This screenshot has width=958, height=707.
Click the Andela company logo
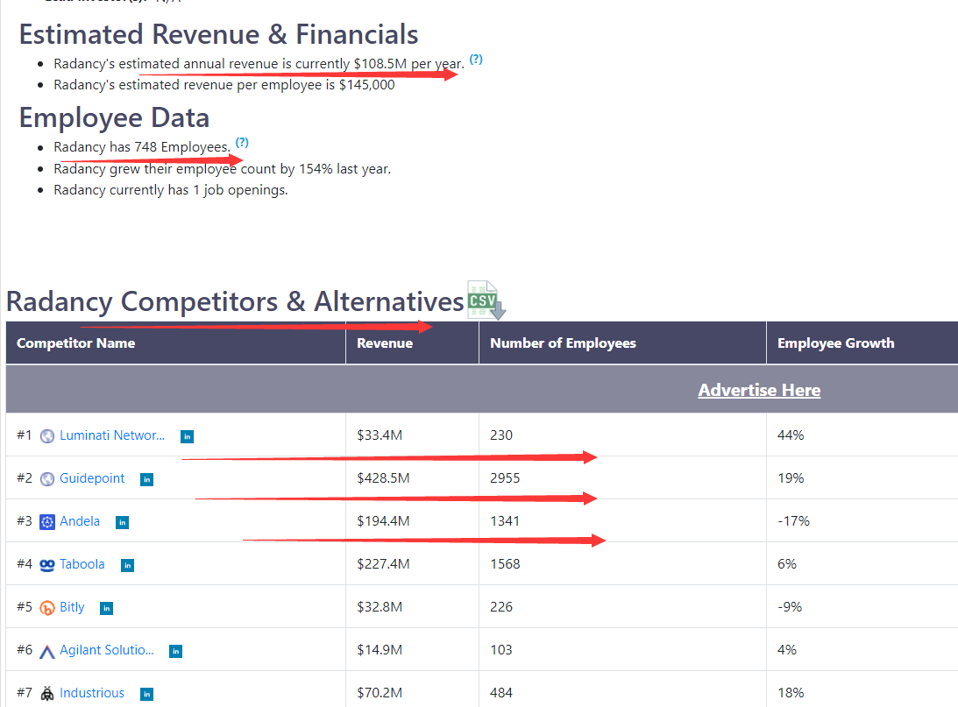coord(47,522)
